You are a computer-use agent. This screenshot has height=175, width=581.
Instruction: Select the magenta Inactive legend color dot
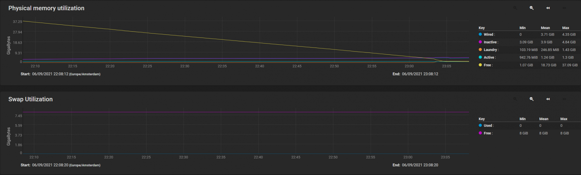coord(480,42)
